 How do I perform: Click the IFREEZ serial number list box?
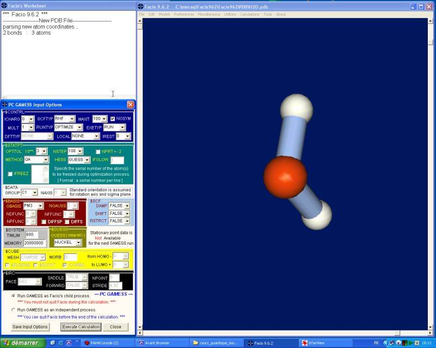click(40, 174)
